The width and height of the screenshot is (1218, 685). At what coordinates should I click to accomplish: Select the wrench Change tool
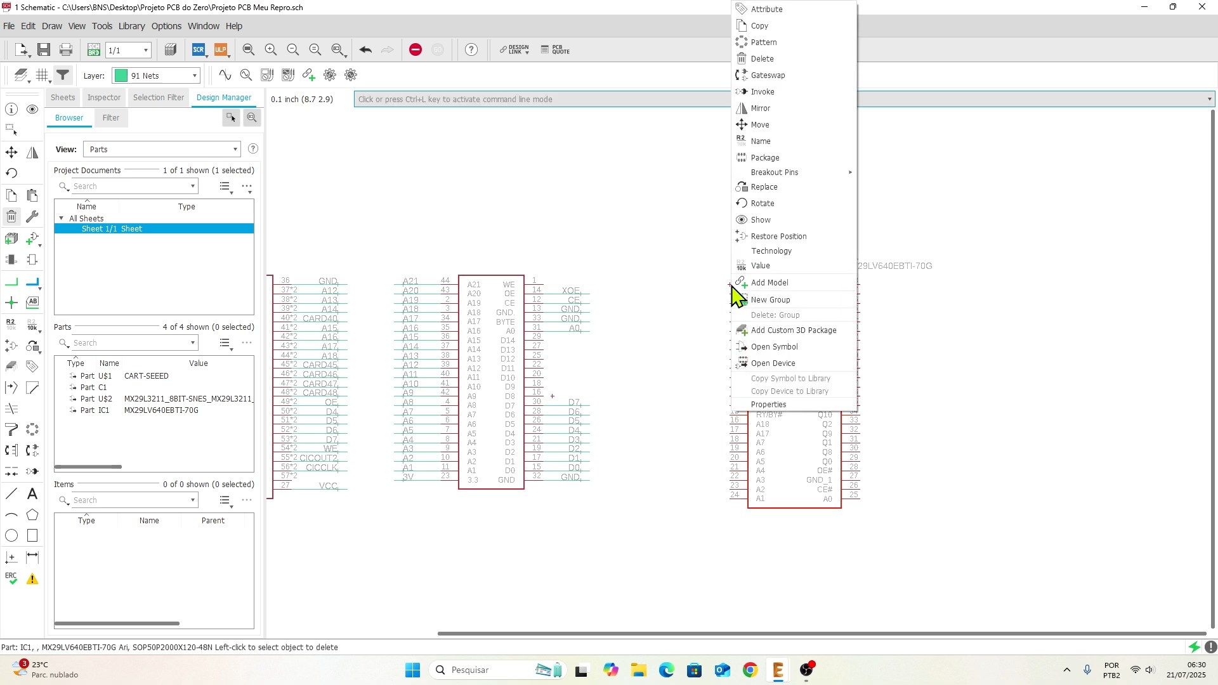[32, 217]
